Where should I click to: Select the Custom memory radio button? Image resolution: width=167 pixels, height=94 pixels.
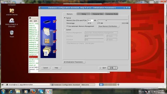point(65,30)
